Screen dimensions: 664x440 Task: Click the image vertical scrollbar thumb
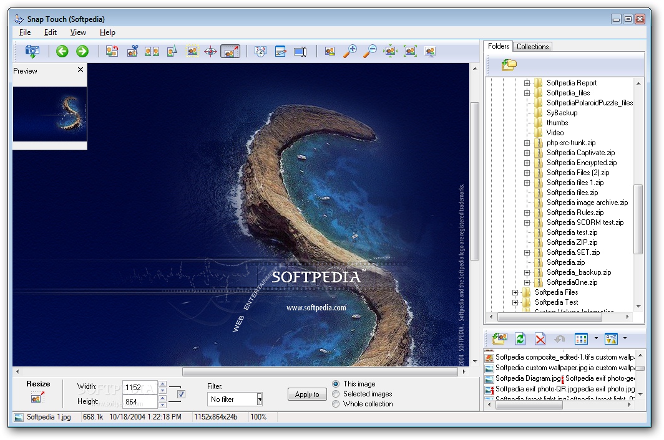tap(475, 181)
